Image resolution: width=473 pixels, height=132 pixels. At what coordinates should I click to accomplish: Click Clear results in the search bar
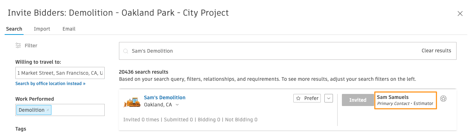(x=436, y=51)
